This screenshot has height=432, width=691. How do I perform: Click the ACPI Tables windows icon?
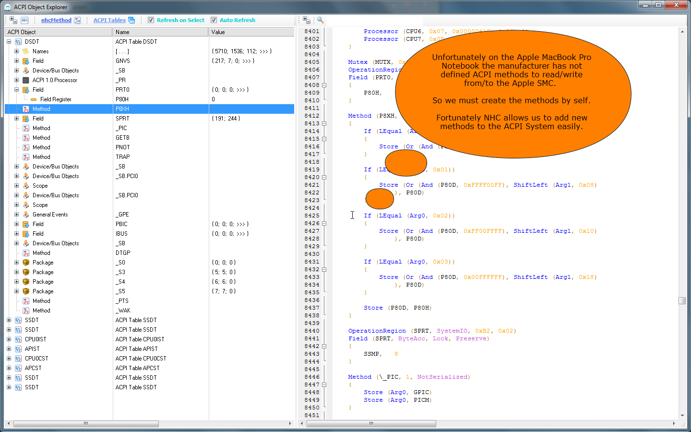131,20
